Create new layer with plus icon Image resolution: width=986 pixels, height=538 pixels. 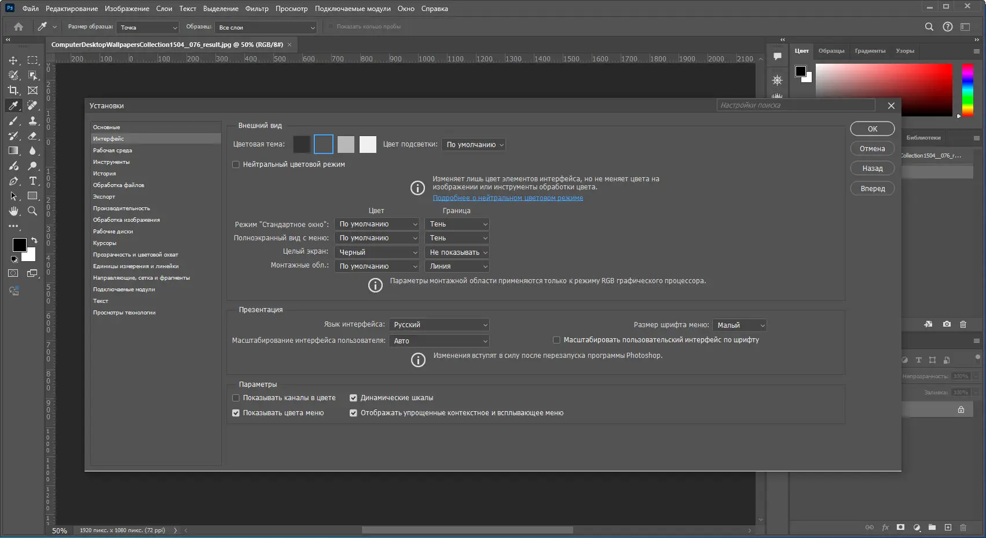(x=948, y=528)
